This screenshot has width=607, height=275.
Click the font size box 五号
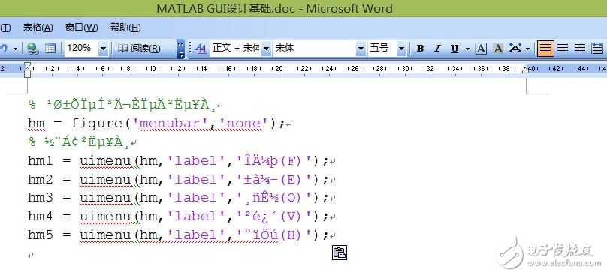pos(382,48)
